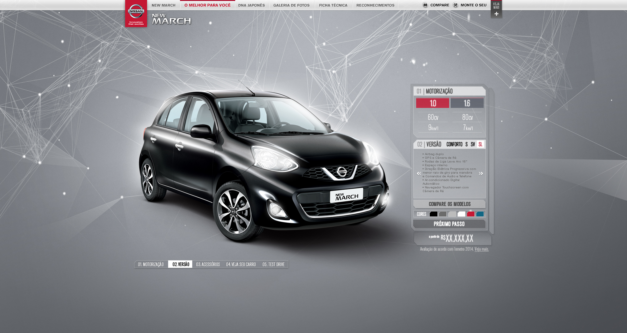Click the Compare os Modelos button
Viewport: 627px width, 333px height.
[x=449, y=204]
